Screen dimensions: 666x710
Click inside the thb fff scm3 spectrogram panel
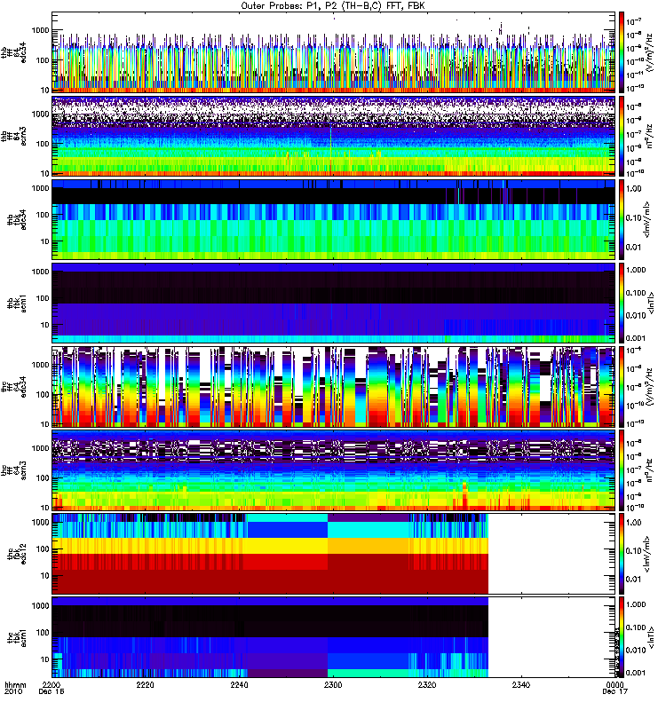pyautogui.click(x=334, y=136)
